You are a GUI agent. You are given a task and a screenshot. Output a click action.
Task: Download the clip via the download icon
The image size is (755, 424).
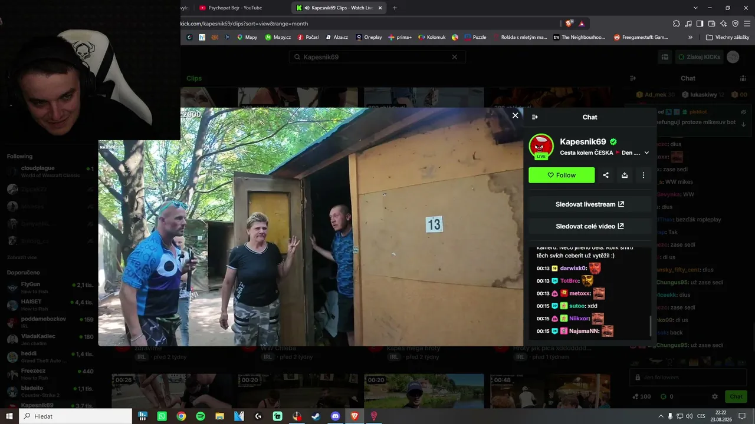625,175
